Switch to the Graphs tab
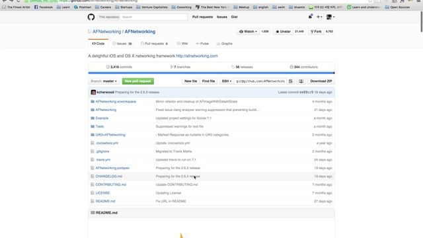 (225, 44)
